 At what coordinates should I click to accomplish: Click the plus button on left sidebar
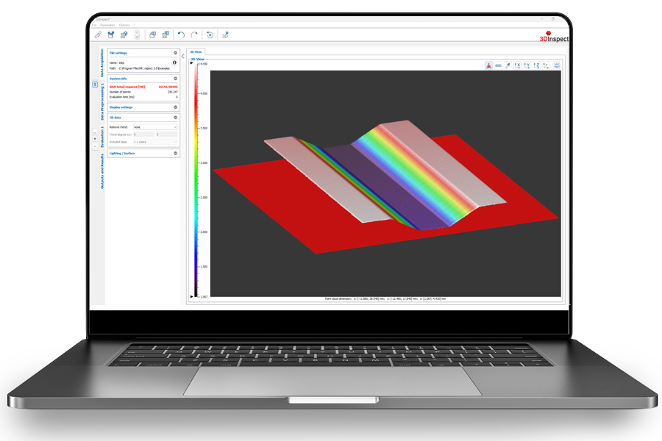pyautogui.click(x=95, y=137)
